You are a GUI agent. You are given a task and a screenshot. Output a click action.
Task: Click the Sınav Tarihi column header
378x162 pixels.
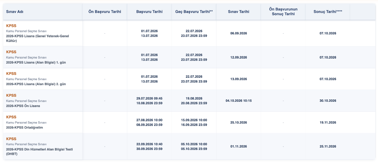pos(239,12)
